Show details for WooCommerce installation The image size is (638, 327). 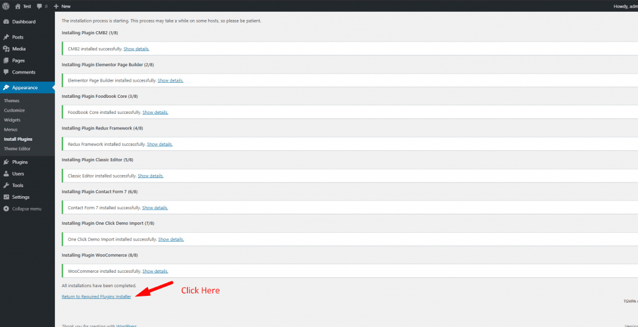coord(155,271)
